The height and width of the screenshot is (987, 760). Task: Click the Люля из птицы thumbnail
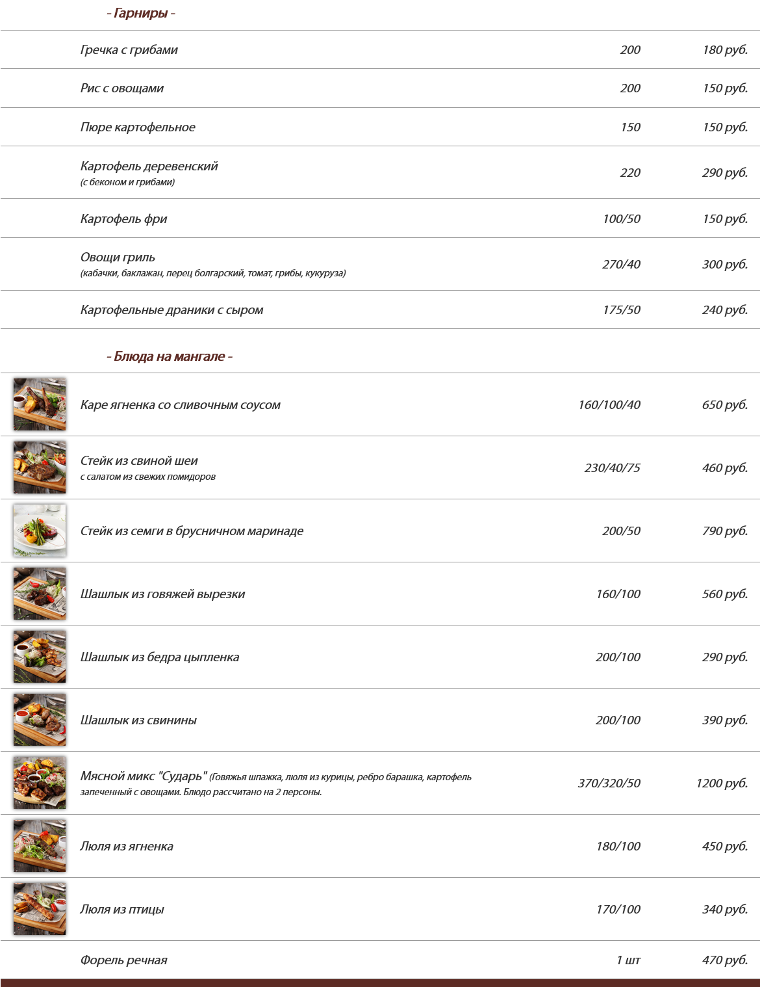(40, 909)
